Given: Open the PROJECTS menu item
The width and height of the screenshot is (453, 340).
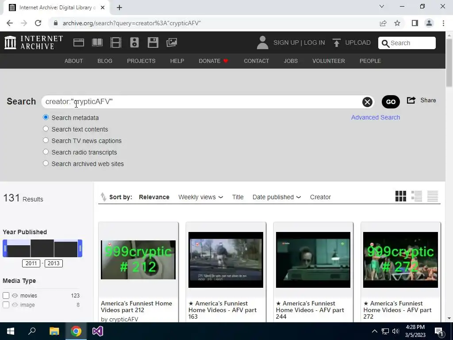Looking at the screenshot, I should click(x=141, y=61).
